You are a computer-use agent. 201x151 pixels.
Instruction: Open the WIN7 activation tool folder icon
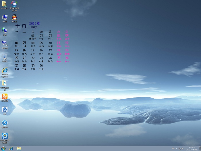click(x=5, y=83)
